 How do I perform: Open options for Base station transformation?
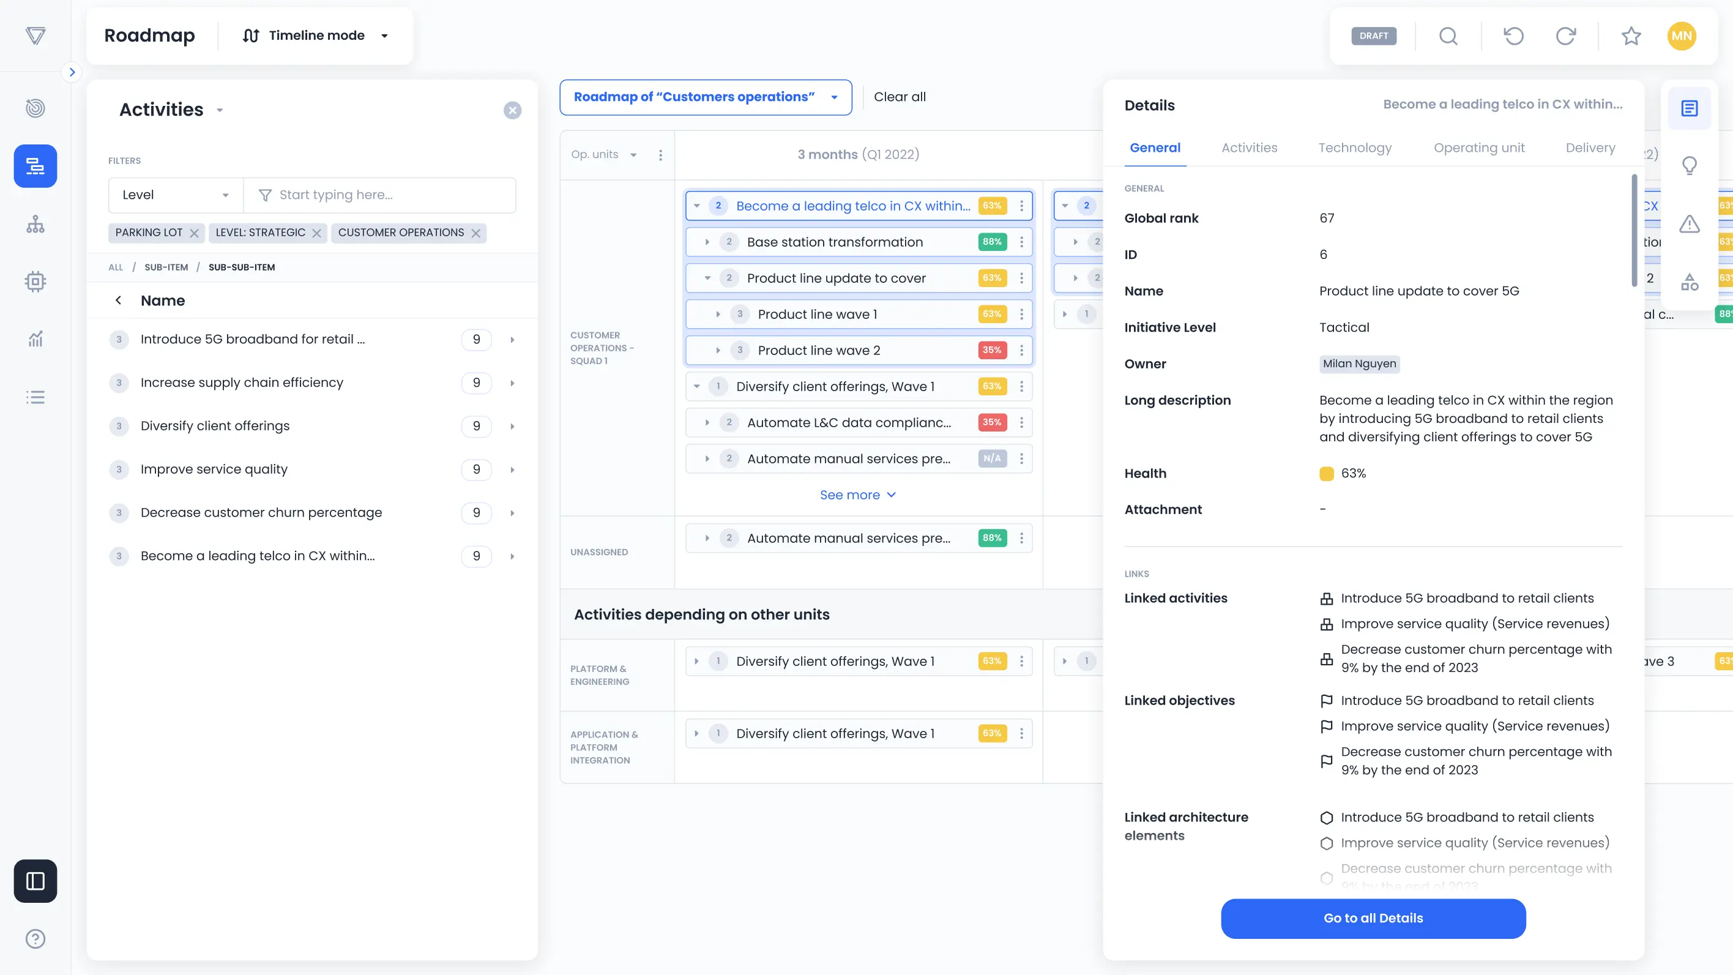[x=1021, y=242]
